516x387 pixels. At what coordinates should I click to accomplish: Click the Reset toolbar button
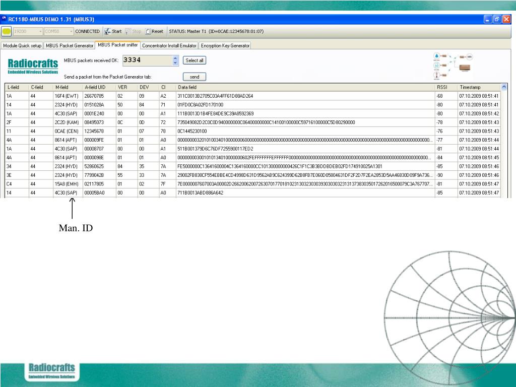point(154,32)
